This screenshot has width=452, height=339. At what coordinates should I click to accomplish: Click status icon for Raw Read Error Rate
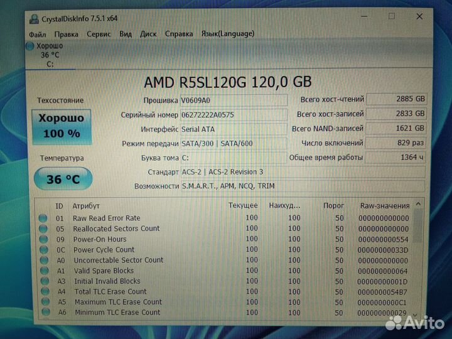43,218
